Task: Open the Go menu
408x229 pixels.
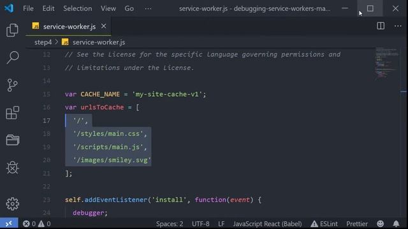Action: (129, 8)
